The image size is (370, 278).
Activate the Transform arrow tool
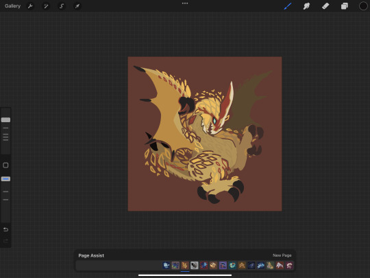(x=77, y=6)
